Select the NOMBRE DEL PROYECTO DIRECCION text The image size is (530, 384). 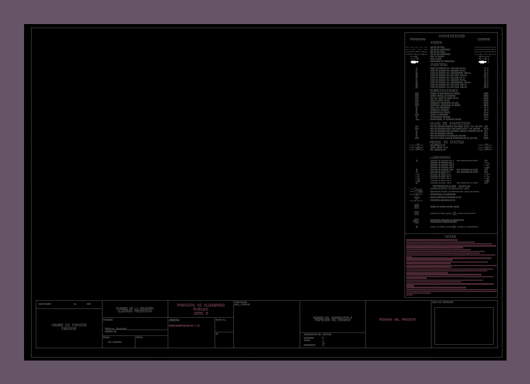point(69,327)
